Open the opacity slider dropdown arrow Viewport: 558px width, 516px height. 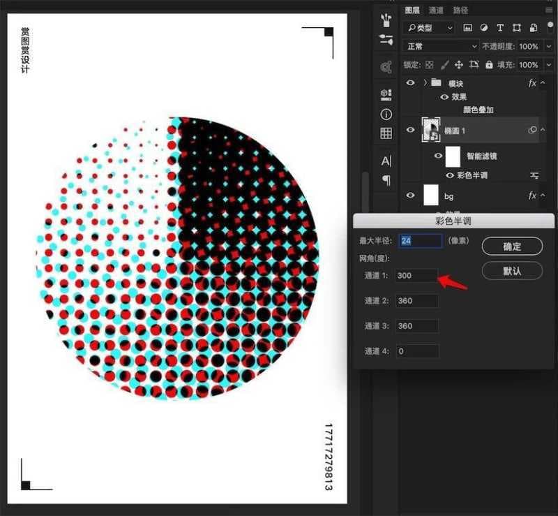(549, 47)
